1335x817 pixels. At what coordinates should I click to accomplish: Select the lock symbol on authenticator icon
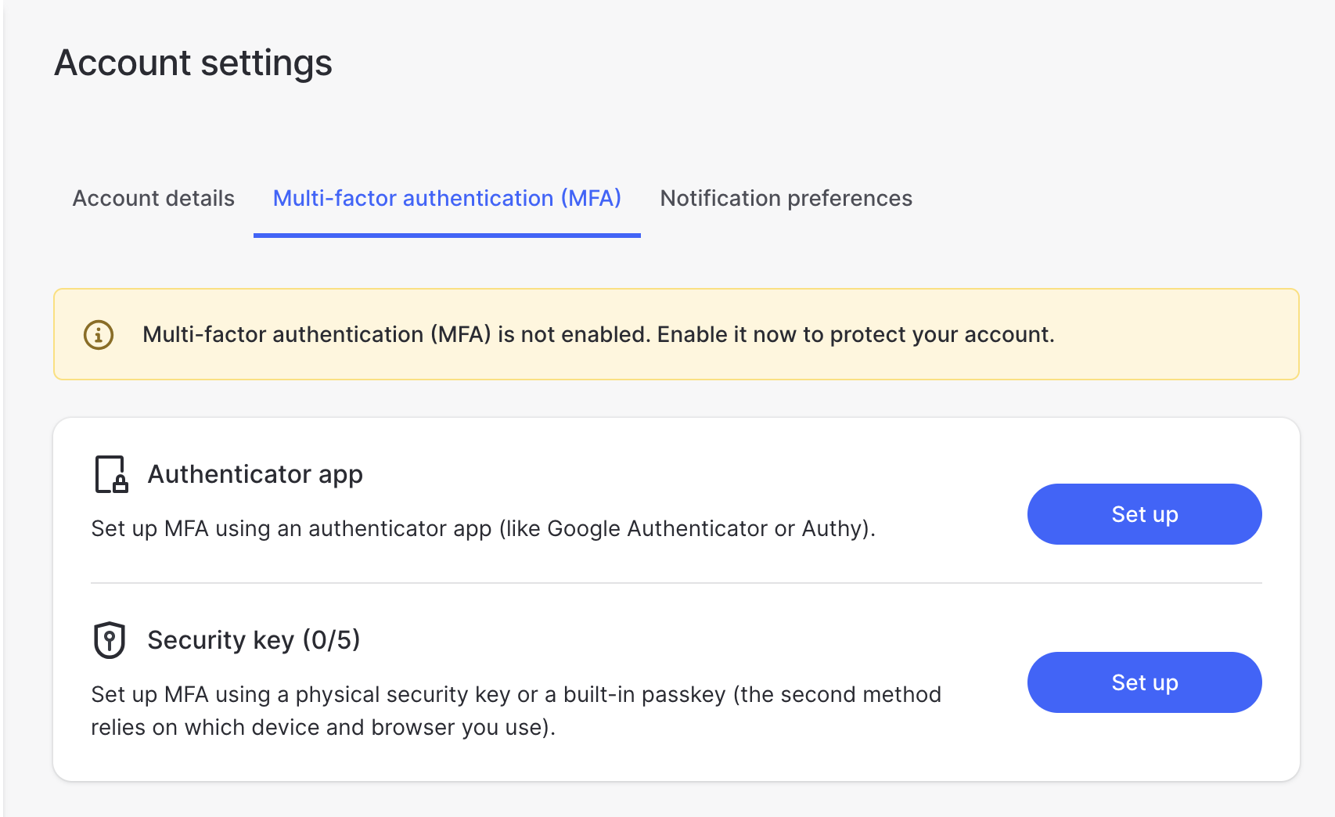[x=119, y=482]
